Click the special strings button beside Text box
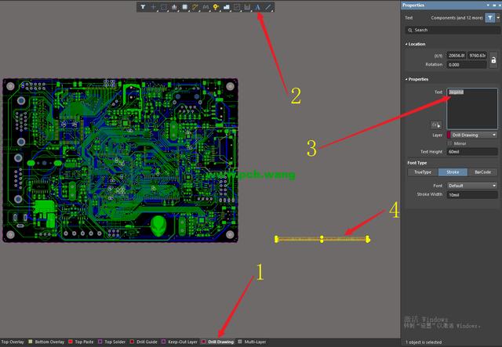The height and width of the screenshot is (347, 502). pyautogui.click(x=436, y=125)
